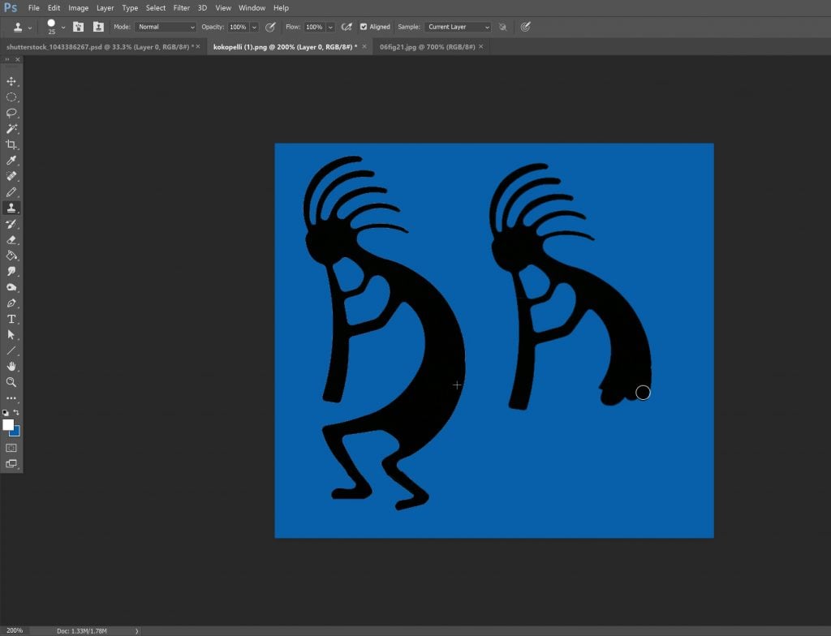
Task: Select the Move tool
Action: pyautogui.click(x=11, y=81)
